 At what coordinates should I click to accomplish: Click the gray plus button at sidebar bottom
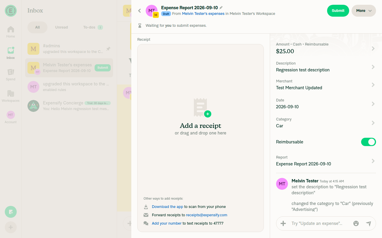click(11, 227)
